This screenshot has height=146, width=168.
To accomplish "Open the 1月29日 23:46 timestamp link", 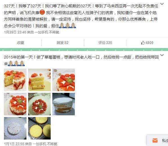I will point(15,32).
